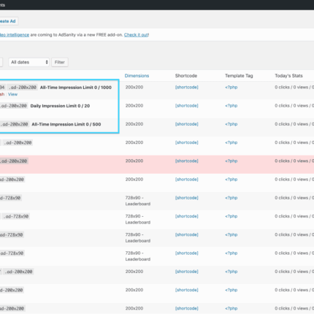Open the All dates dropdown
Screen dimensions: 314x314
pyautogui.click(x=29, y=62)
